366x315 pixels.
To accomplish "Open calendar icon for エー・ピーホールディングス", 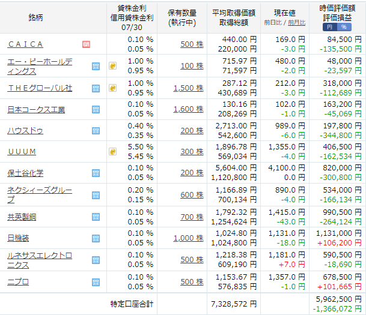I will 96,66.
